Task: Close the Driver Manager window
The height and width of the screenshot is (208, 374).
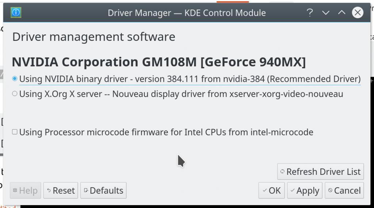Action: pos(358,13)
